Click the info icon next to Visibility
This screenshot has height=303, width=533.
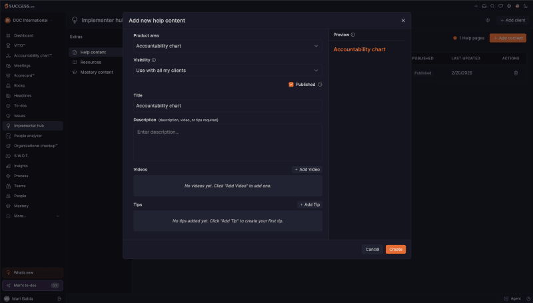coord(154,60)
